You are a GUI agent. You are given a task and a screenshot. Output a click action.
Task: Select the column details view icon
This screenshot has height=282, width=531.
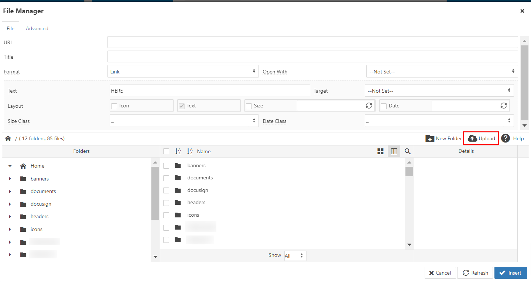tap(394, 151)
